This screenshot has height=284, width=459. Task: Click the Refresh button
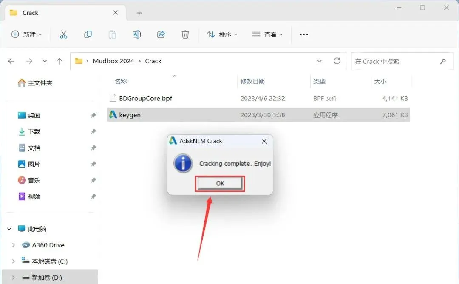pyautogui.click(x=337, y=61)
